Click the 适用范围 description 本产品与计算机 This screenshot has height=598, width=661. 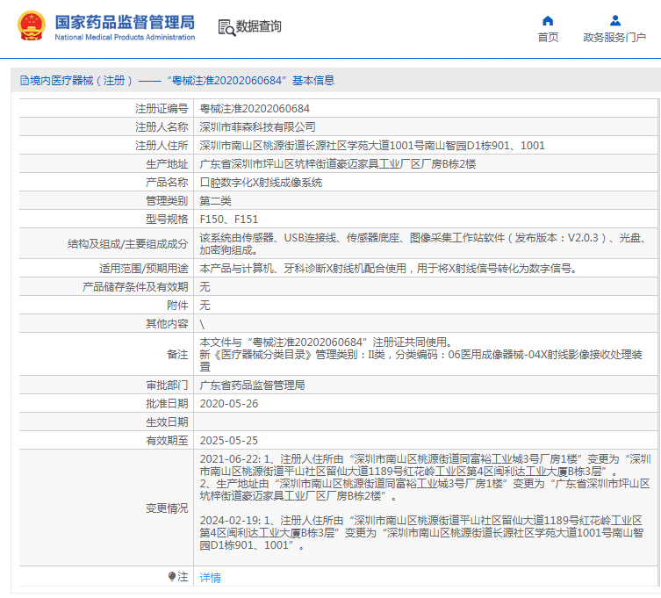click(x=388, y=269)
